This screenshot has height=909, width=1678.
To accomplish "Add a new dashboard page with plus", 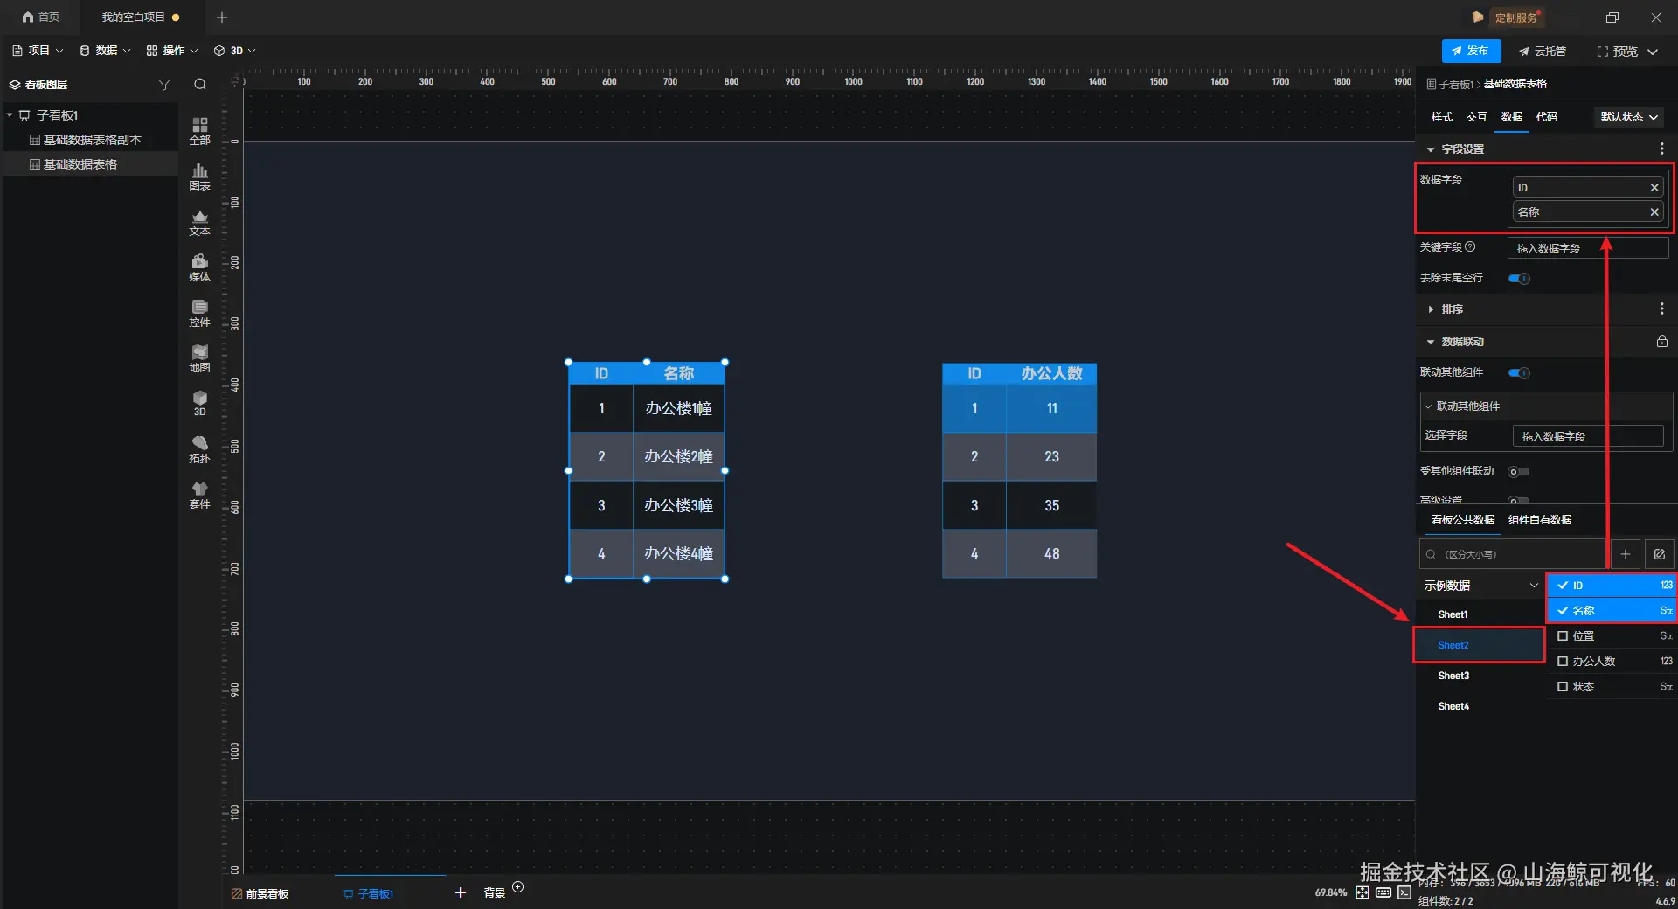I will pos(461,892).
